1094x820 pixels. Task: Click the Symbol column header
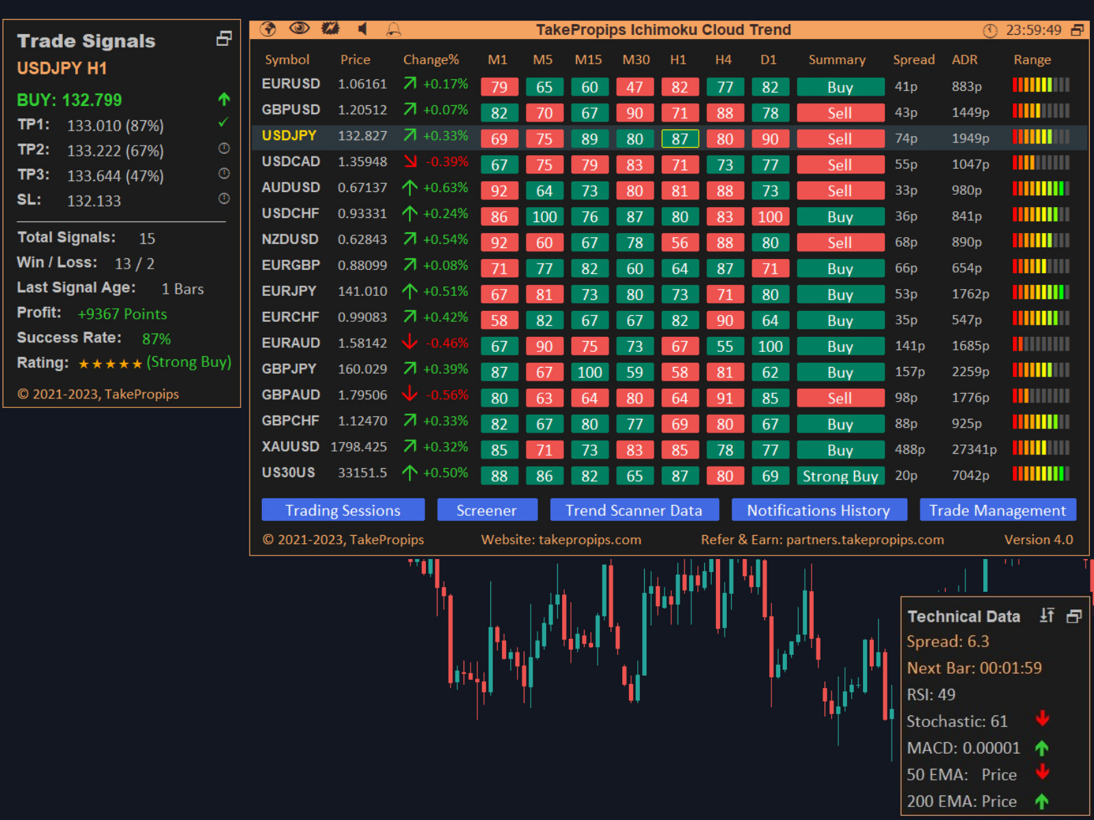click(287, 59)
